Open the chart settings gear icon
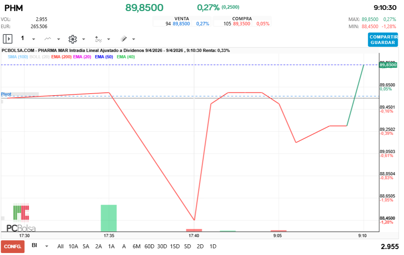This screenshot has width=404, height=255. (x=73, y=39)
